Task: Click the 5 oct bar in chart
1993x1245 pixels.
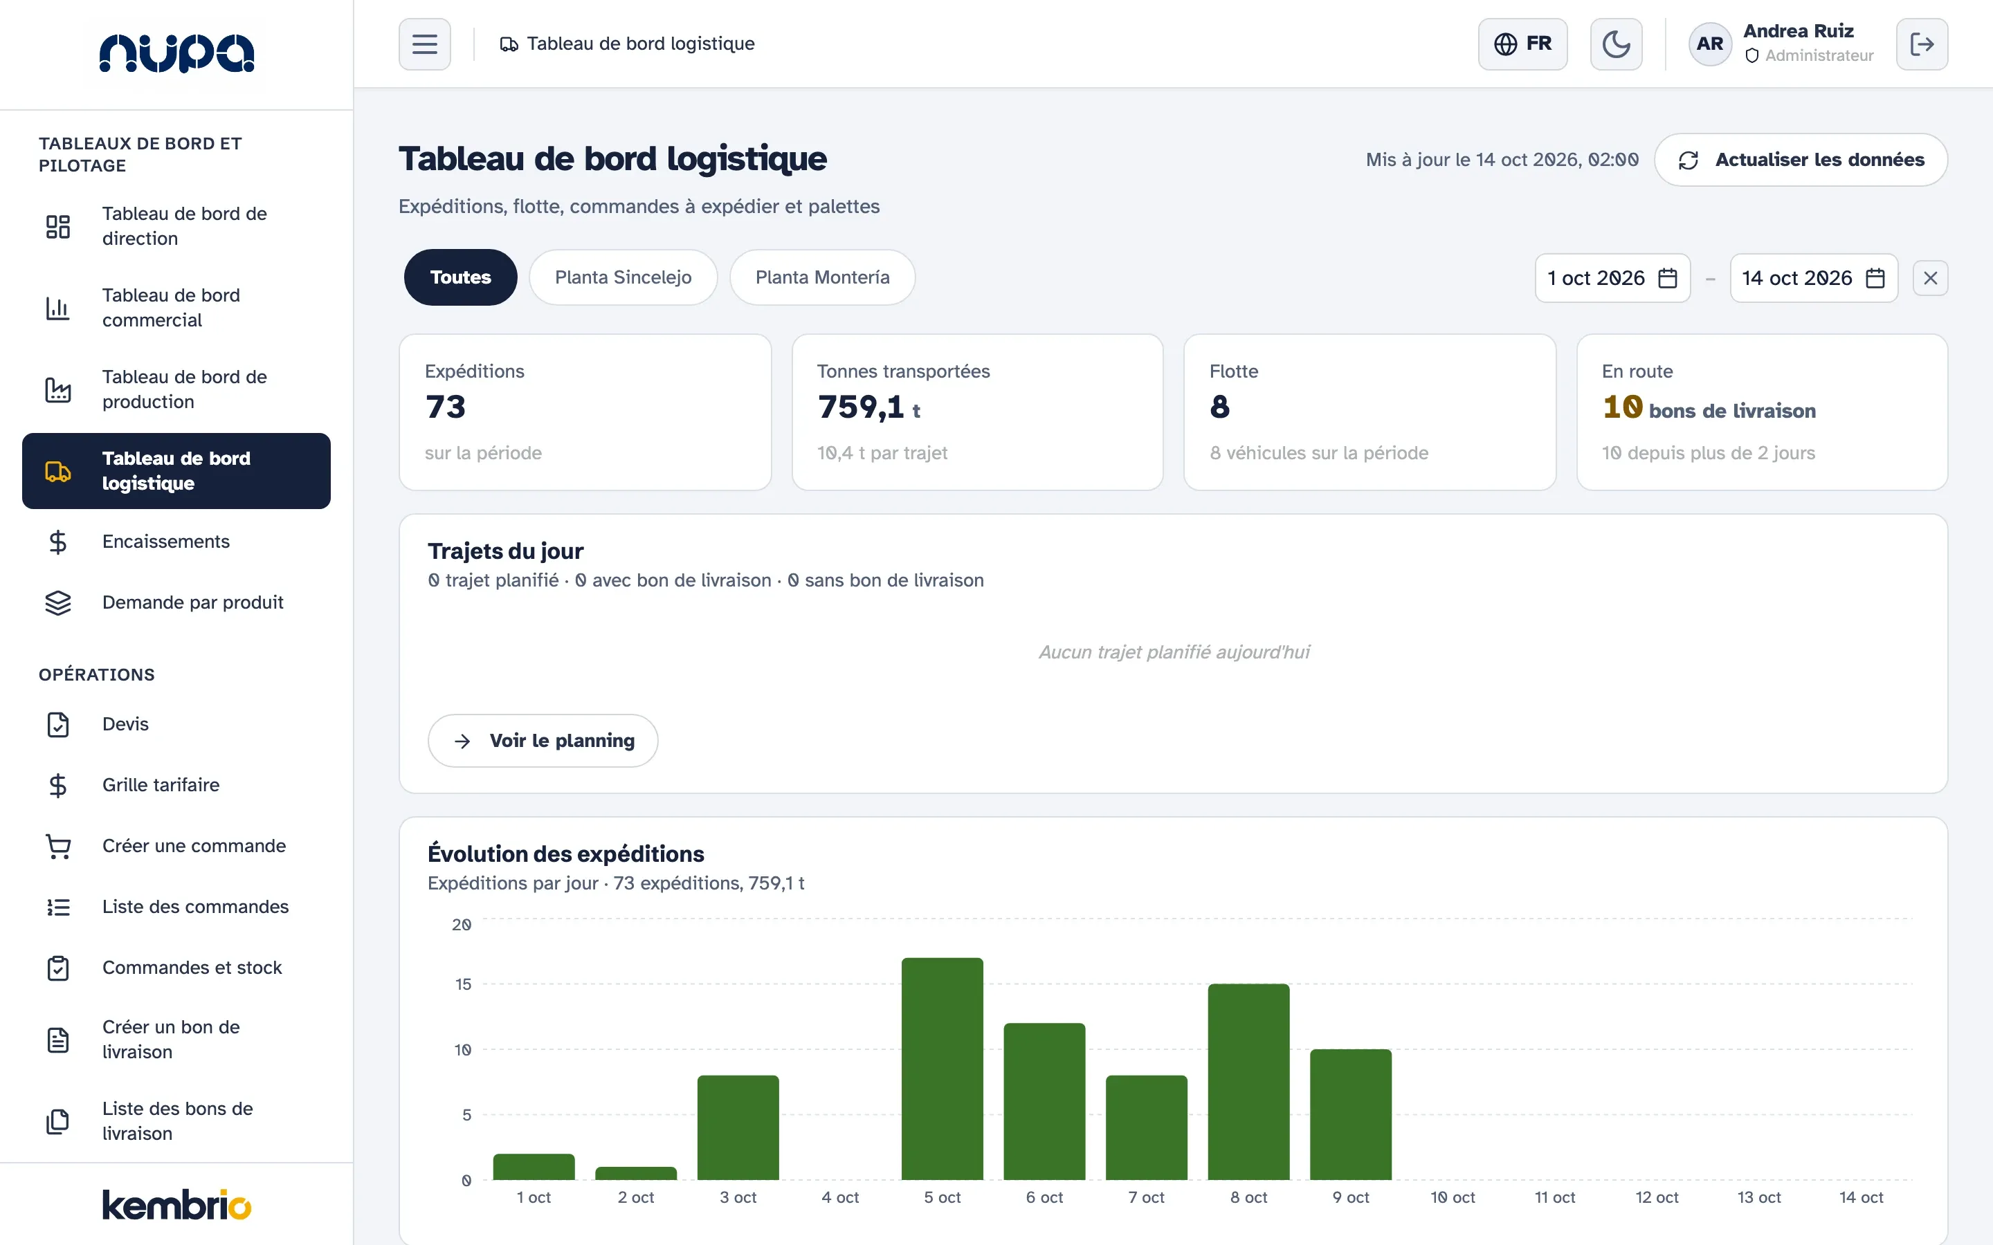Action: [x=942, y=1069]
